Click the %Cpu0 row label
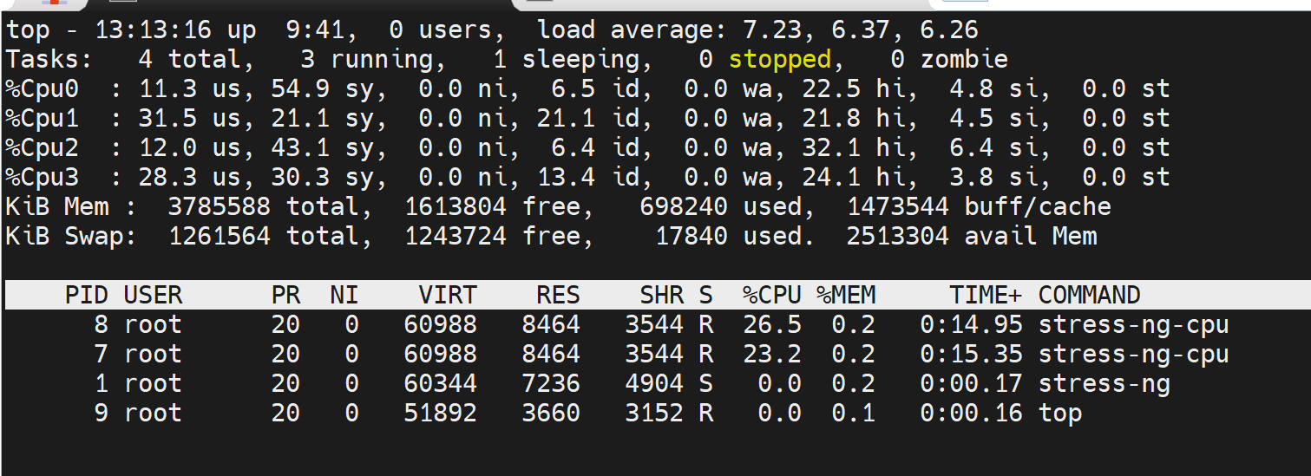The image size is (1311, 476). [x=43, y=89]
